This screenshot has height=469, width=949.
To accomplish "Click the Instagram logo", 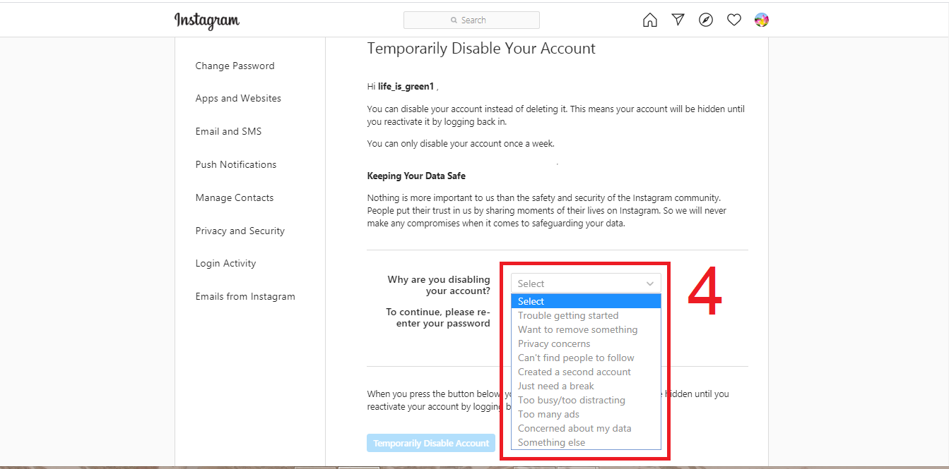I will (x=207, y=20).
